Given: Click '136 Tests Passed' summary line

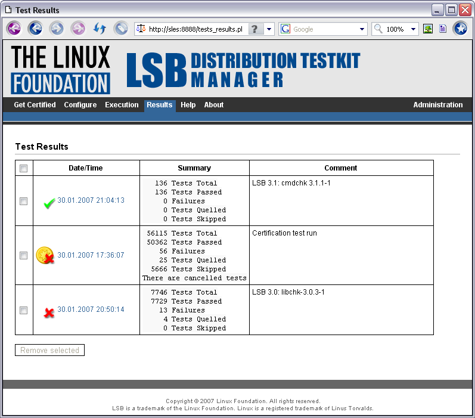Looking at the screenshot, I should (x=188, y=192).
